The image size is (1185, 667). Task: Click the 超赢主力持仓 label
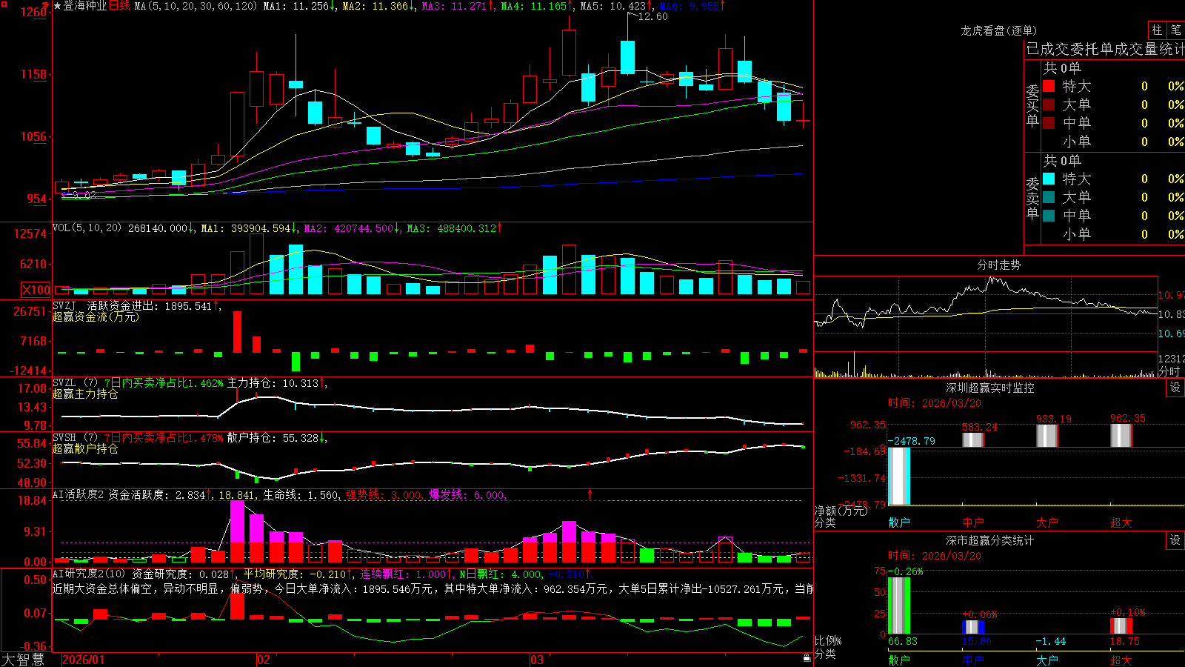click(85, 394)
